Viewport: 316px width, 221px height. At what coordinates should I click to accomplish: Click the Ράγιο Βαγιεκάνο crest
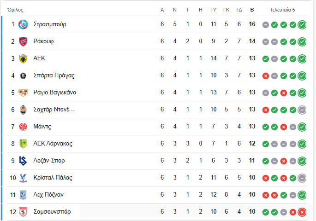point(23,93)
